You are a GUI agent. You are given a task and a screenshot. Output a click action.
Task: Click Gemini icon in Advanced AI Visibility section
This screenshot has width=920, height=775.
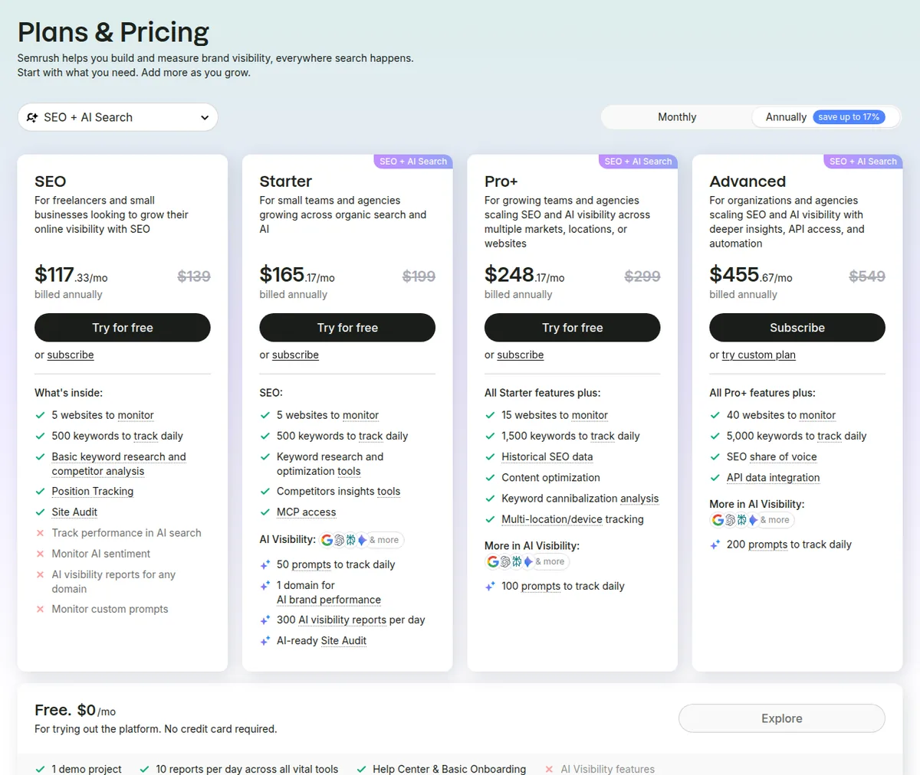click(753, 520)
